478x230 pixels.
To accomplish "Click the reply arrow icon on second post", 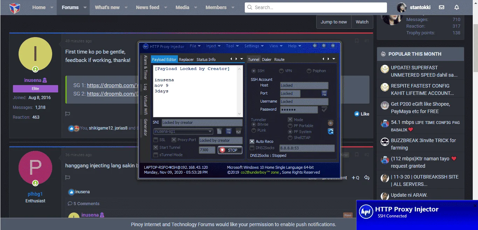I will coord(367,177).
